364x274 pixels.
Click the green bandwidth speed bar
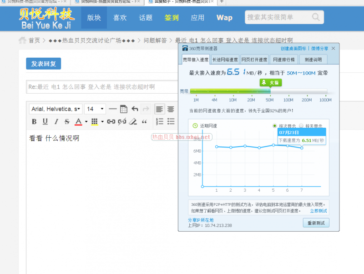pos(230,91)
